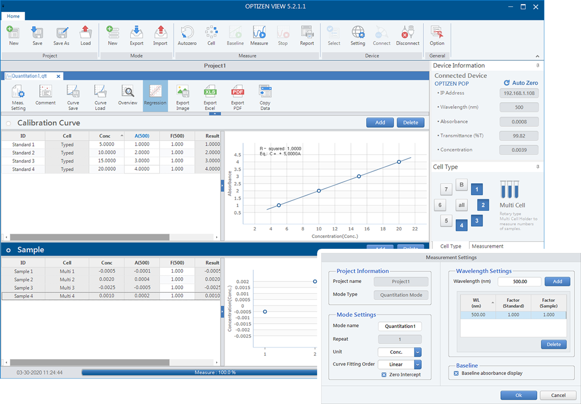Click the calibration table horizontal scrollbar
Screen dimensions: 581x404
90,237
